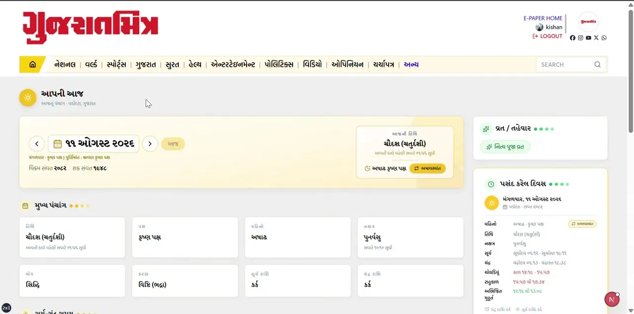The width and height of the screenshot is (634, 314).
Task: Open the YouTube social icon
Action: pyautogui.click(x=588, y=38)
